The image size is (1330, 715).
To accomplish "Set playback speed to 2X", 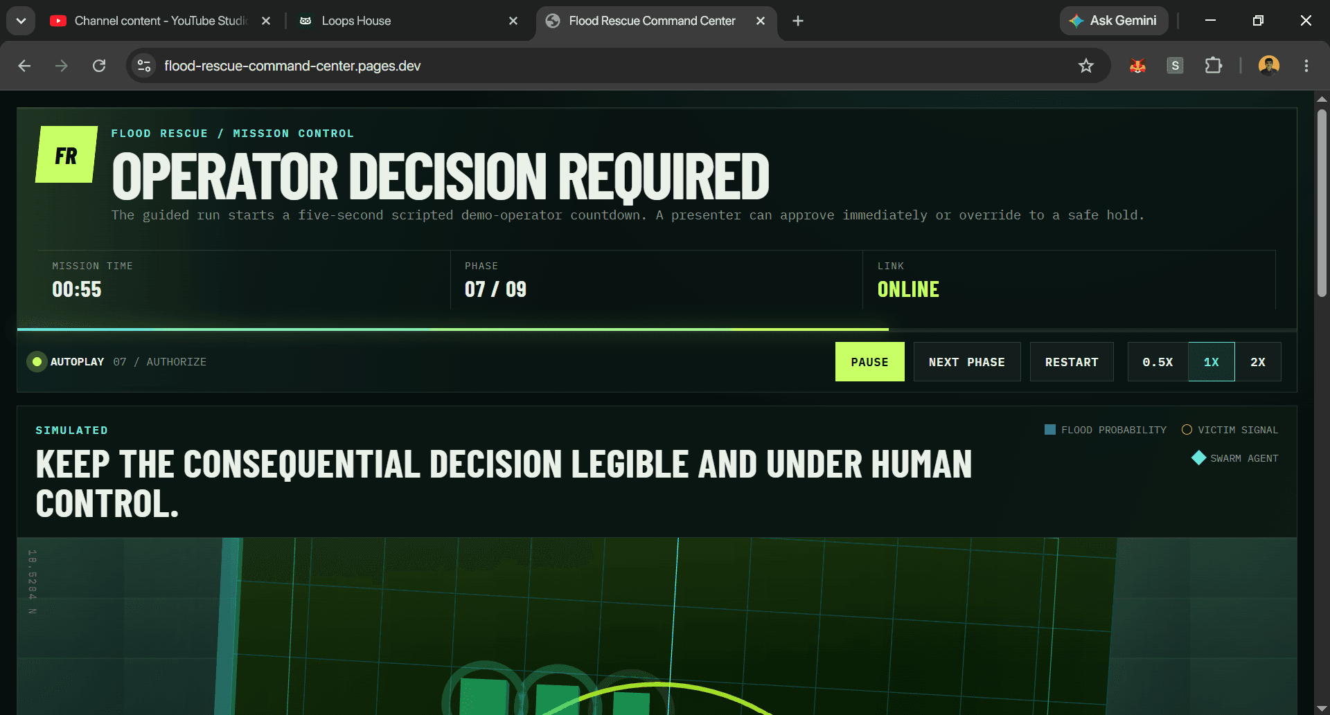I will [1258, 362].
